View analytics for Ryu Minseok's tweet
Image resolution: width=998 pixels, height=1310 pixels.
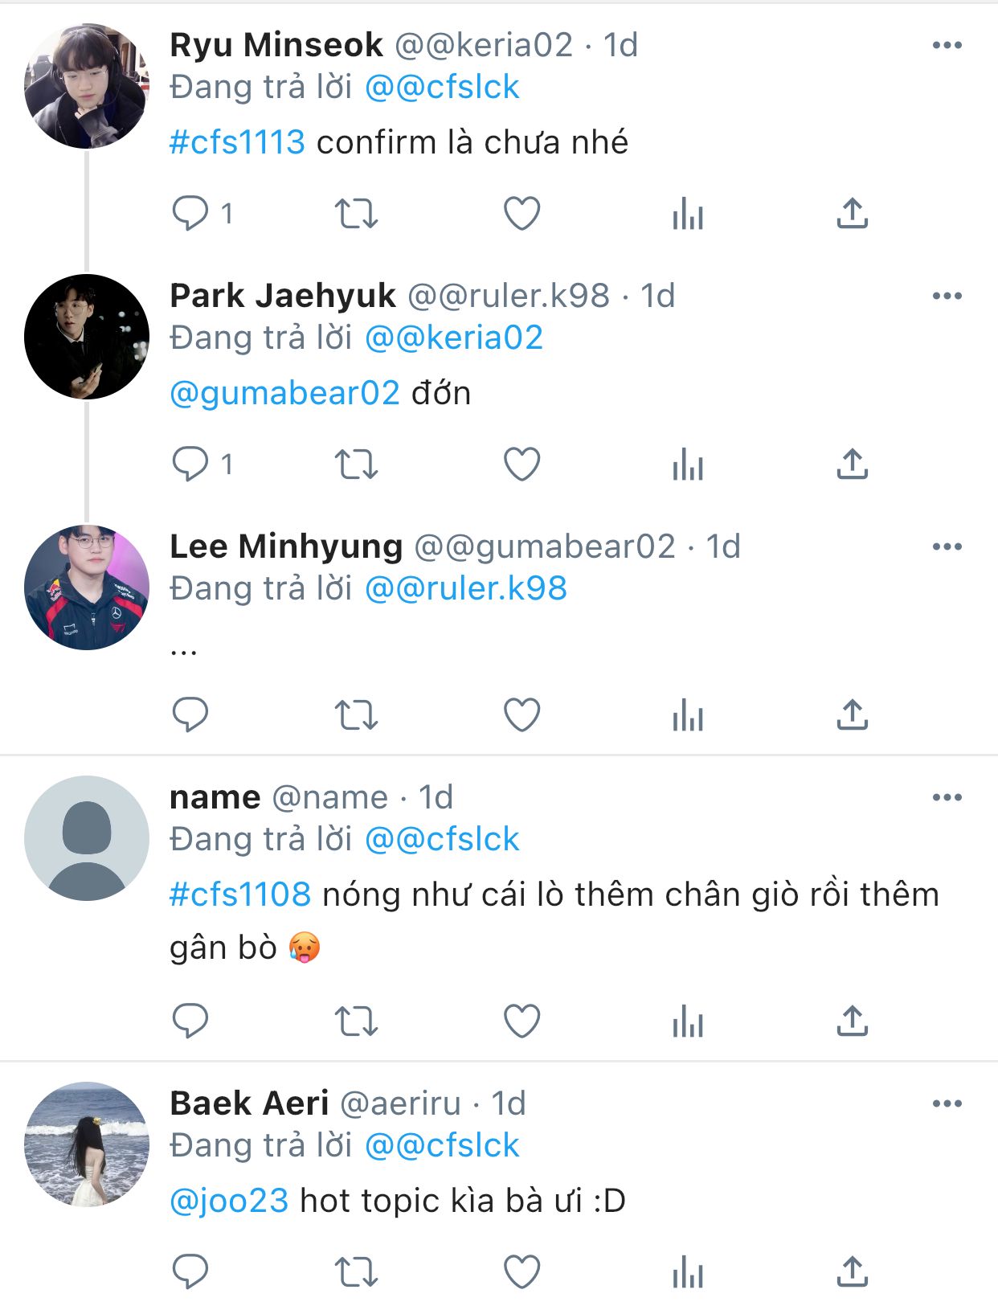point(688,214)
